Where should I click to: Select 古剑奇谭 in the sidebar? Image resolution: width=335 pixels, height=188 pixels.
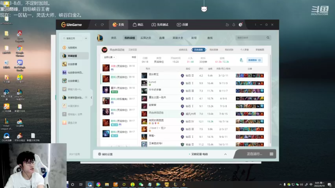pyautogui.click(x=75, y=64)
